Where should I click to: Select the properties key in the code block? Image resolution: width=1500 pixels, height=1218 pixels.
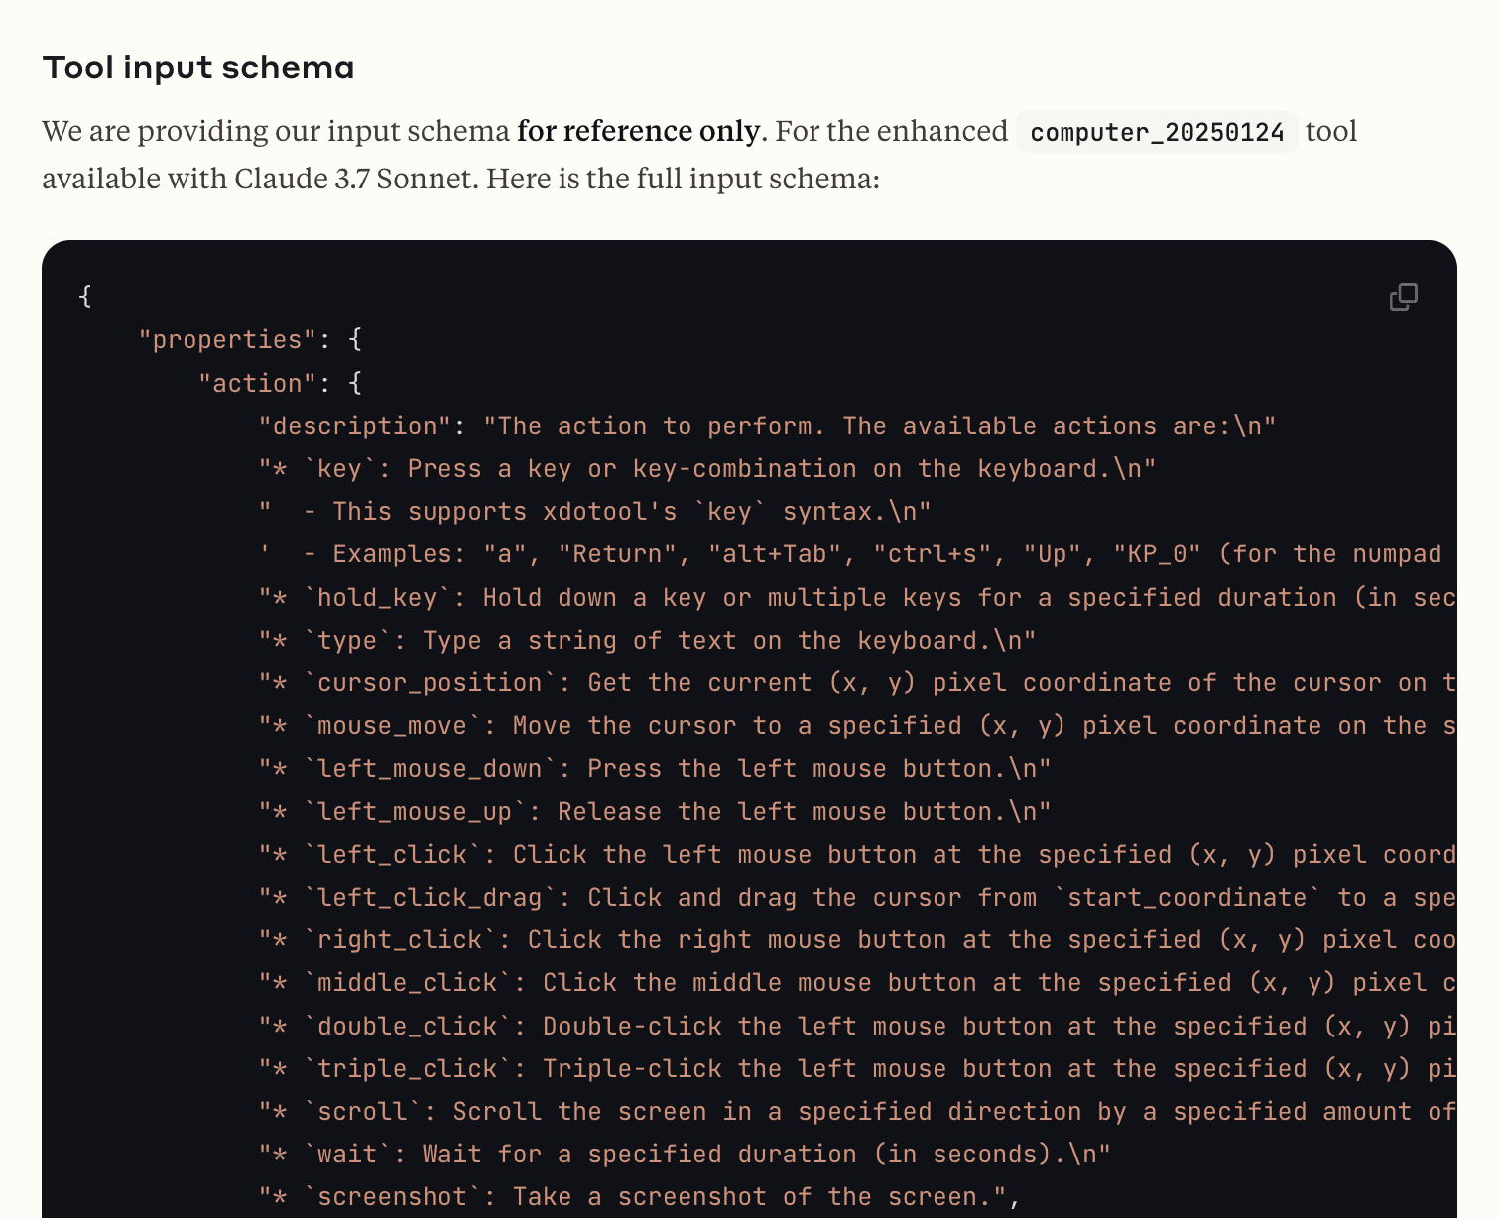click(227, 338)
